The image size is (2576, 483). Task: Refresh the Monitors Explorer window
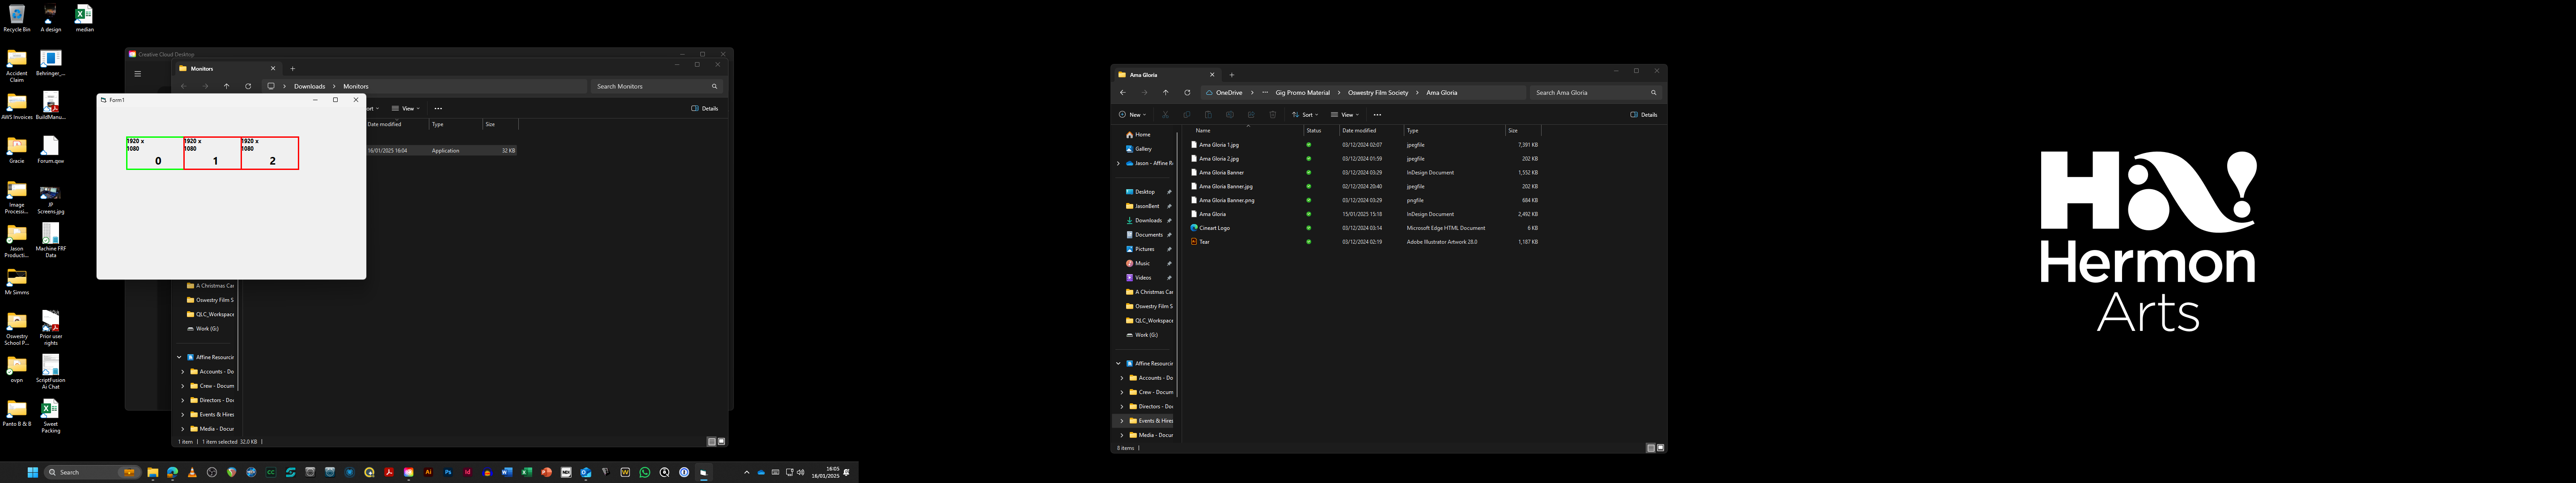coord(248,86)
